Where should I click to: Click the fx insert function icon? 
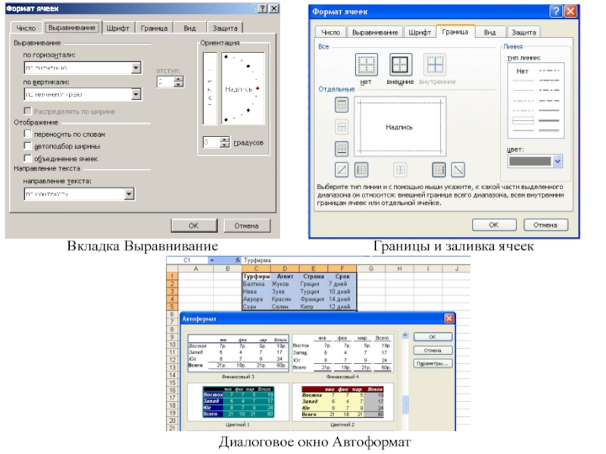coord(237,260)
